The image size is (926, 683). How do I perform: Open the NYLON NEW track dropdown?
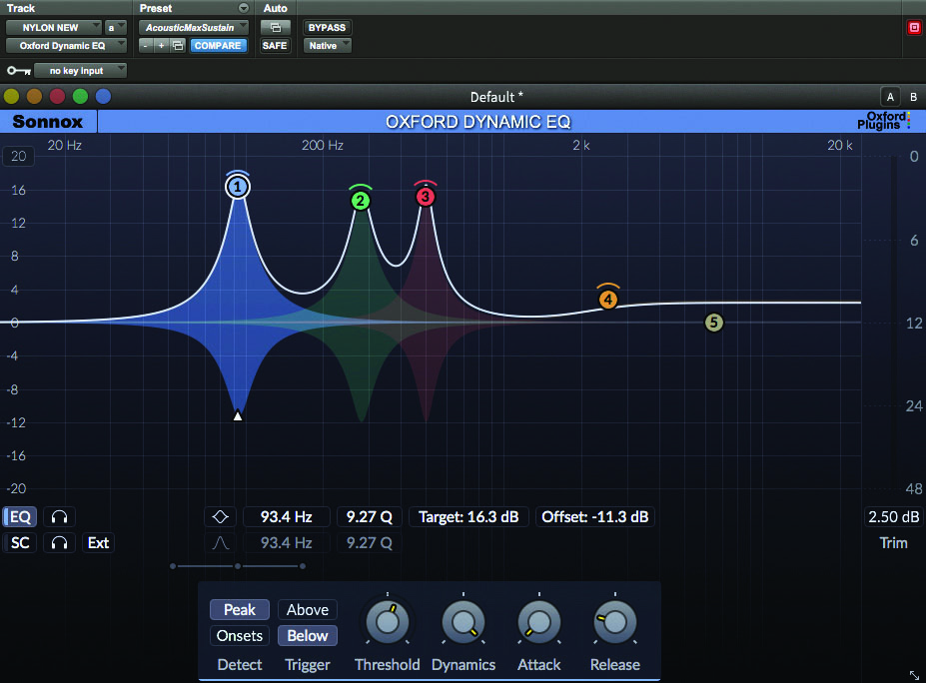point(54,28)
